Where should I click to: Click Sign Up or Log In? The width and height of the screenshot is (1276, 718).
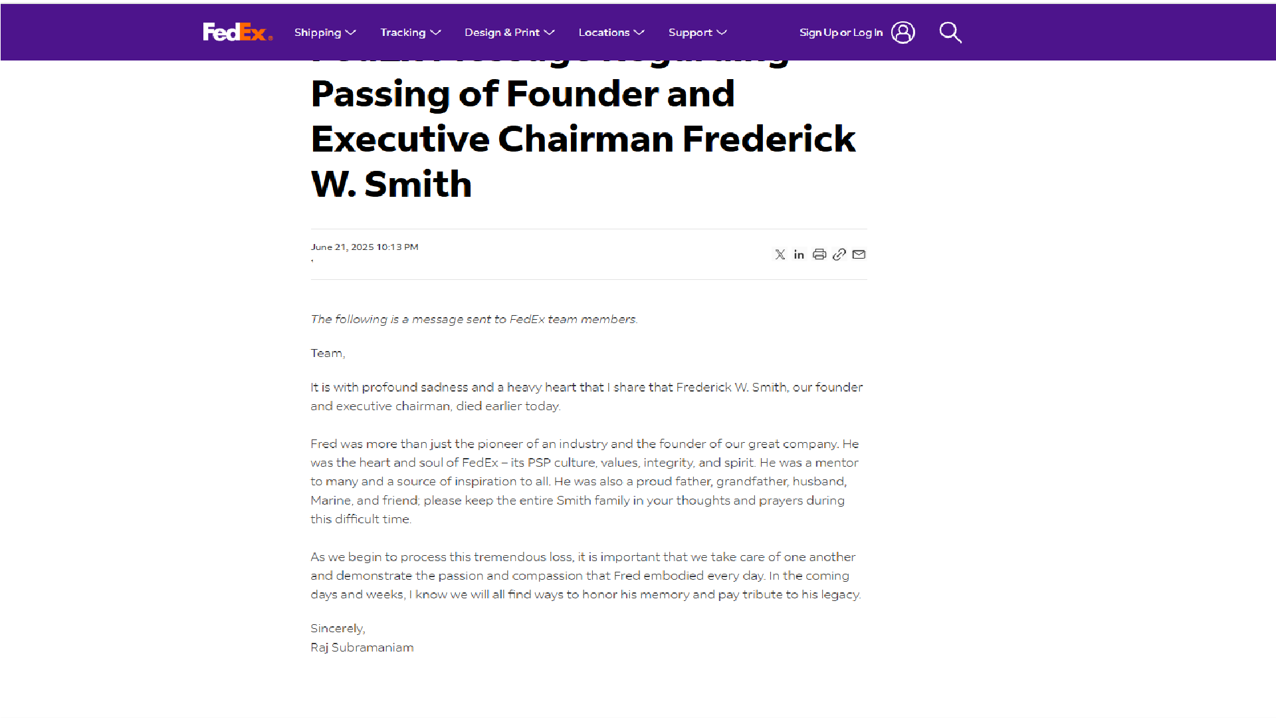coord(841,32)
